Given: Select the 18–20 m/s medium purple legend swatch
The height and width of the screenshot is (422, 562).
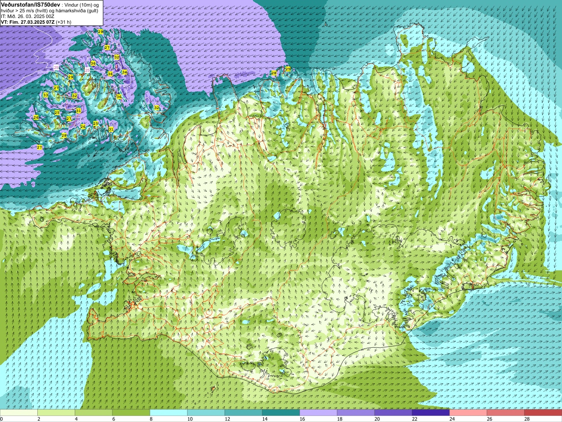Looking at the screenshot, I should click(x=356, y=413).
